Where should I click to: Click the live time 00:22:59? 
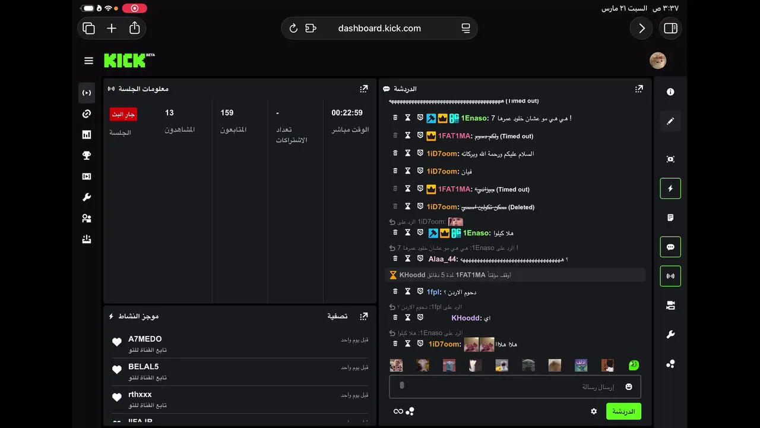pos(347,113)
